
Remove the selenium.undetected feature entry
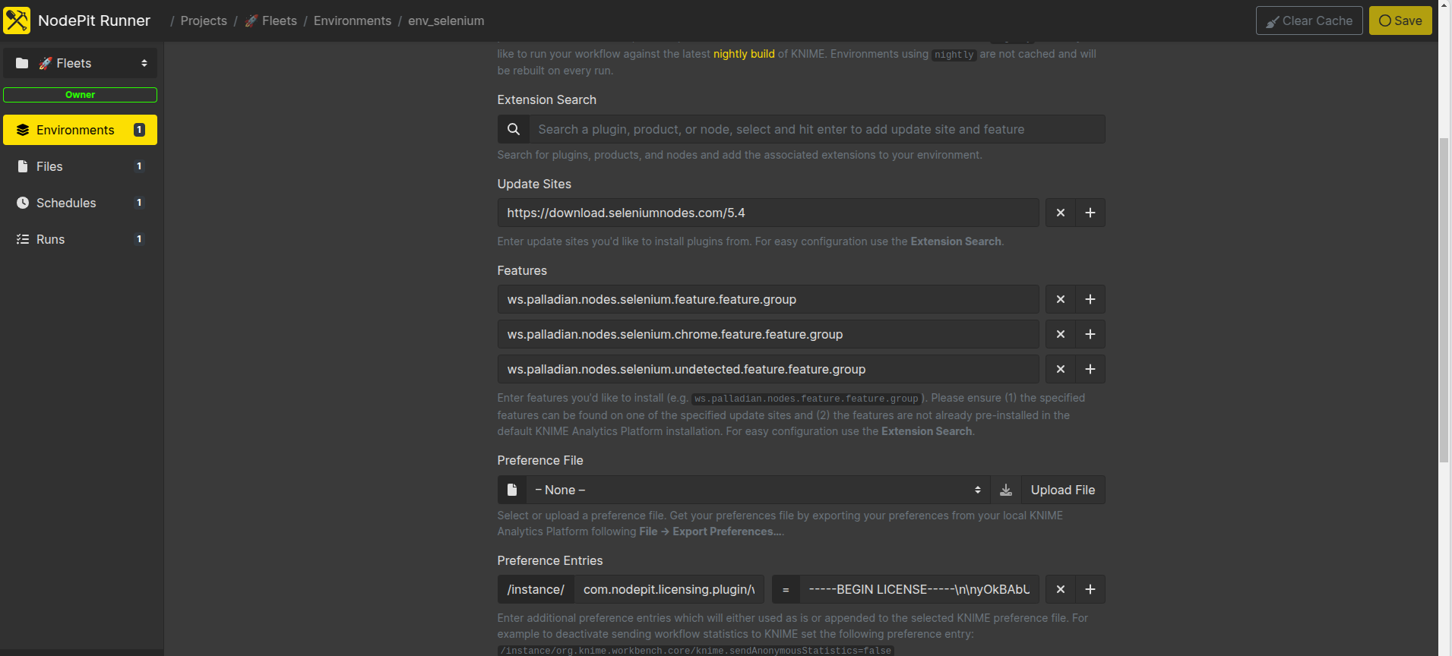coord(1061,369)
